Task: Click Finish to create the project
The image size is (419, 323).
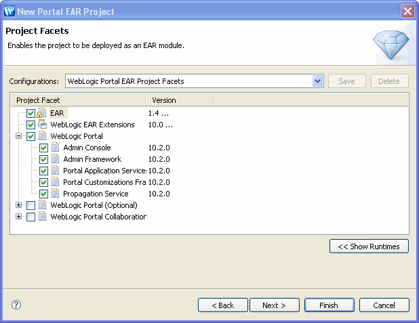Action: [x=330, y=305]
